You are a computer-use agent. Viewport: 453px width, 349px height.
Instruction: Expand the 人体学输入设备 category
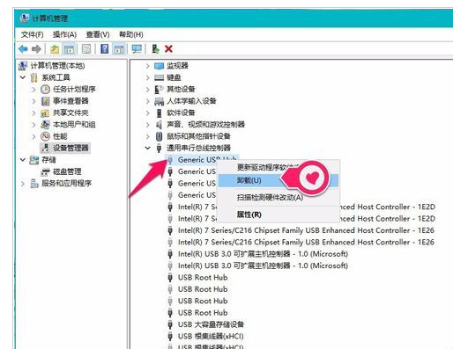pyautogui.click(x=148, y=101)
